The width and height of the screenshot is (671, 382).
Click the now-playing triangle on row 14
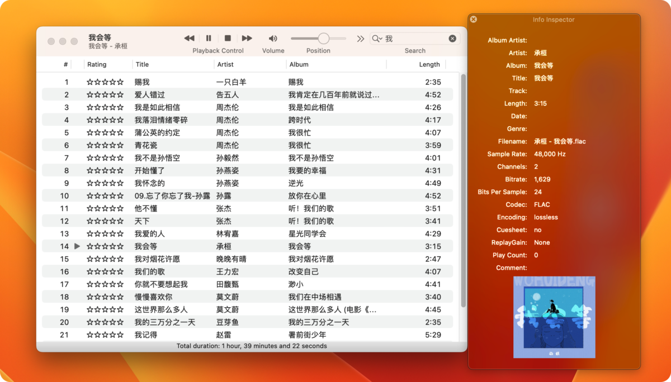(77, 246)
